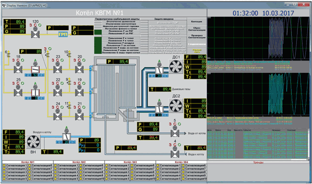Click safety vent valve 11
This screenshot has height=184, width=312.
tap(69, 105)
